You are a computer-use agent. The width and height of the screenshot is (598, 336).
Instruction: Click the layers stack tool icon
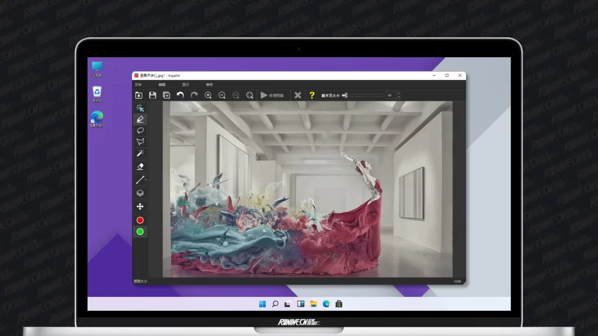140,193
